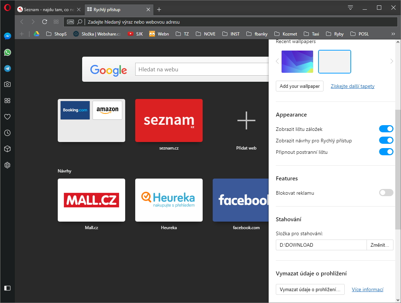The width and height of the screenshot is (401, 303).
Task: Open the Heureka suggestion tile
Action: [169, 200]
